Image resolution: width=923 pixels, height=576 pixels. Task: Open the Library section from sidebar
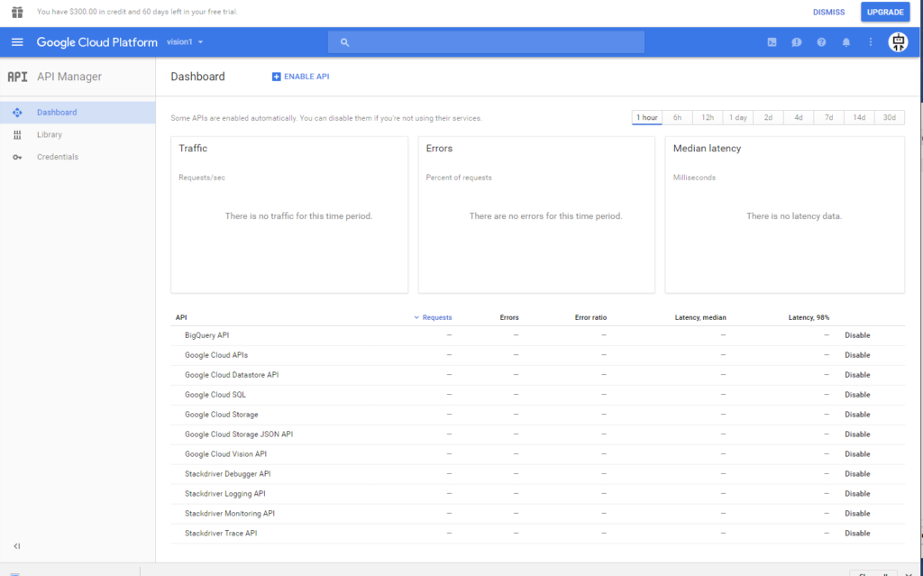tap(51, 133)
